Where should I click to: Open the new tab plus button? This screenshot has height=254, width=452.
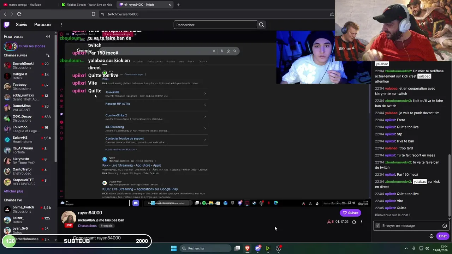pyautogui.click(x=178, y=5)
